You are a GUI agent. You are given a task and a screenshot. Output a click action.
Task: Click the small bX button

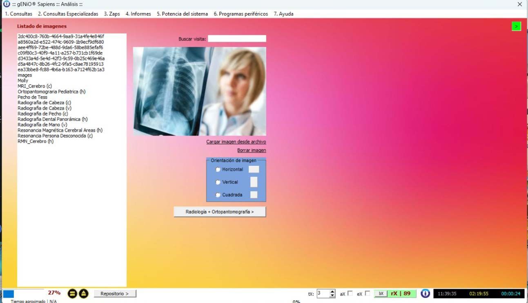tap(381, 293)
